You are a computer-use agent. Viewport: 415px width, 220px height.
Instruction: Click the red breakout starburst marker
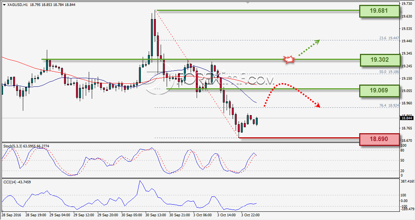(x=289, y=59)
